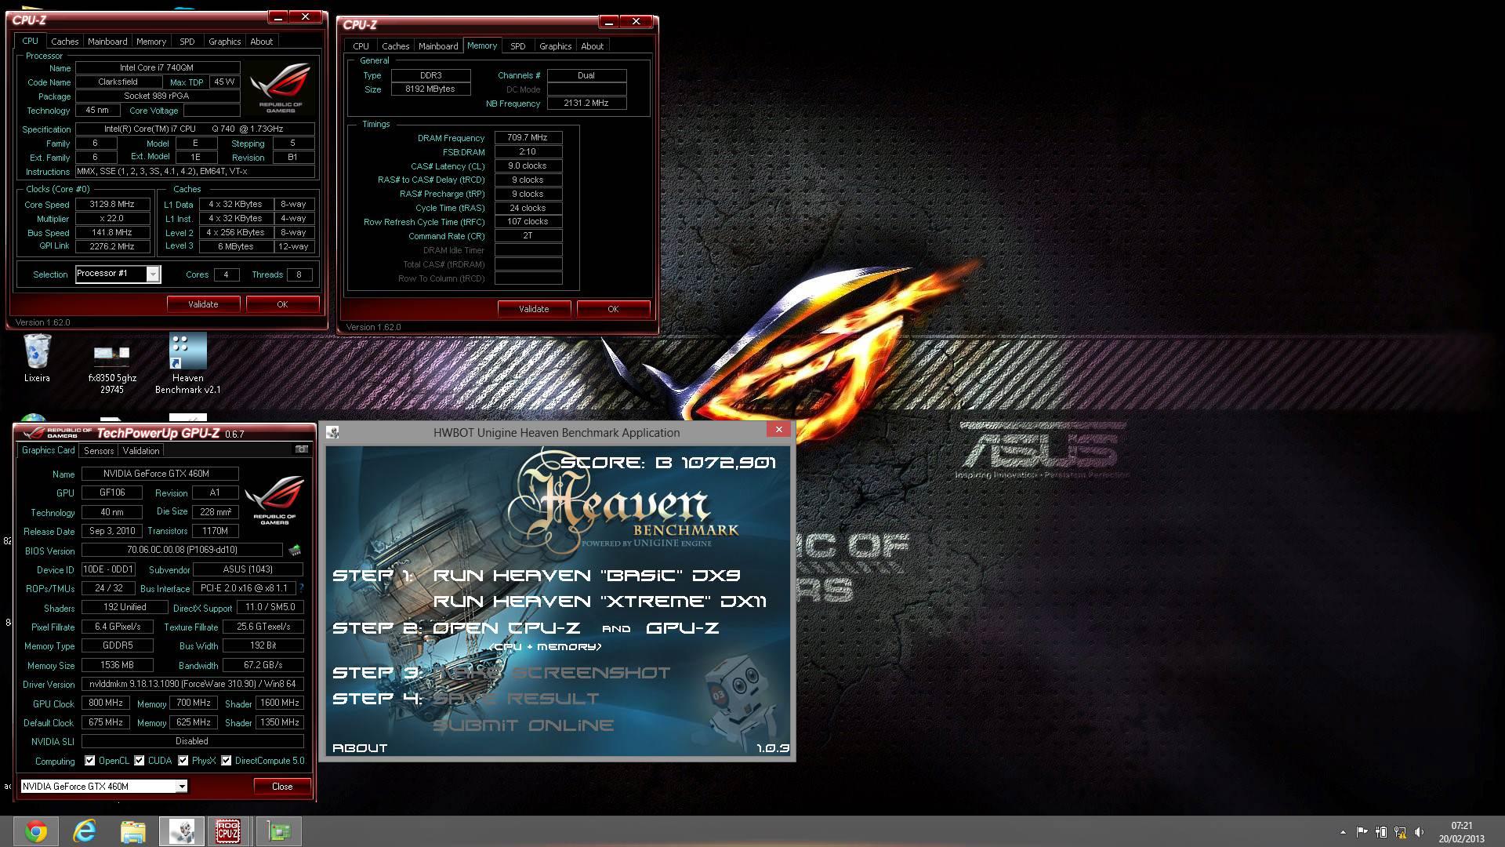Switch to the Validation tab in GPU-Z
The height and width of the screenshot is (847, 1505).
(x=141, y=451)
